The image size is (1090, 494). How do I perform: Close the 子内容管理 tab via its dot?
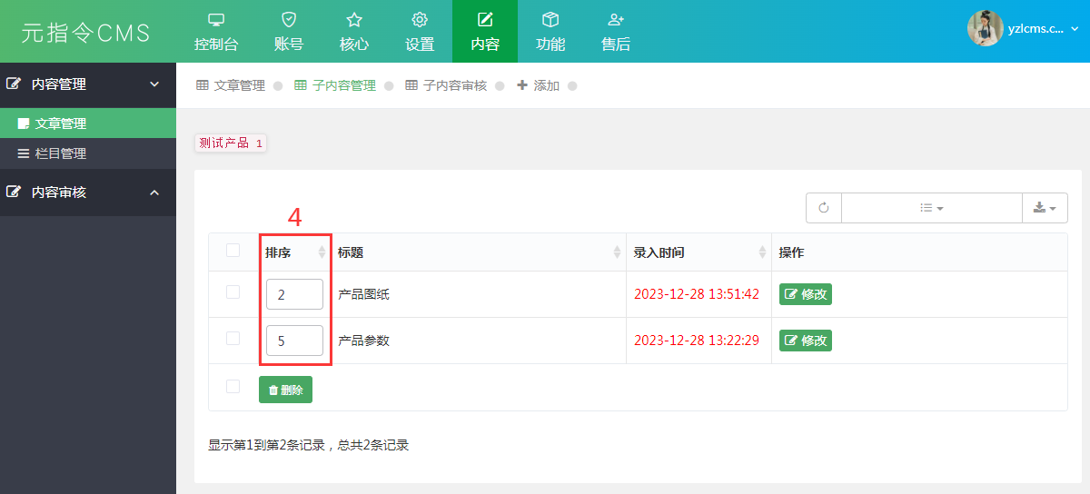tap(389, 86)
